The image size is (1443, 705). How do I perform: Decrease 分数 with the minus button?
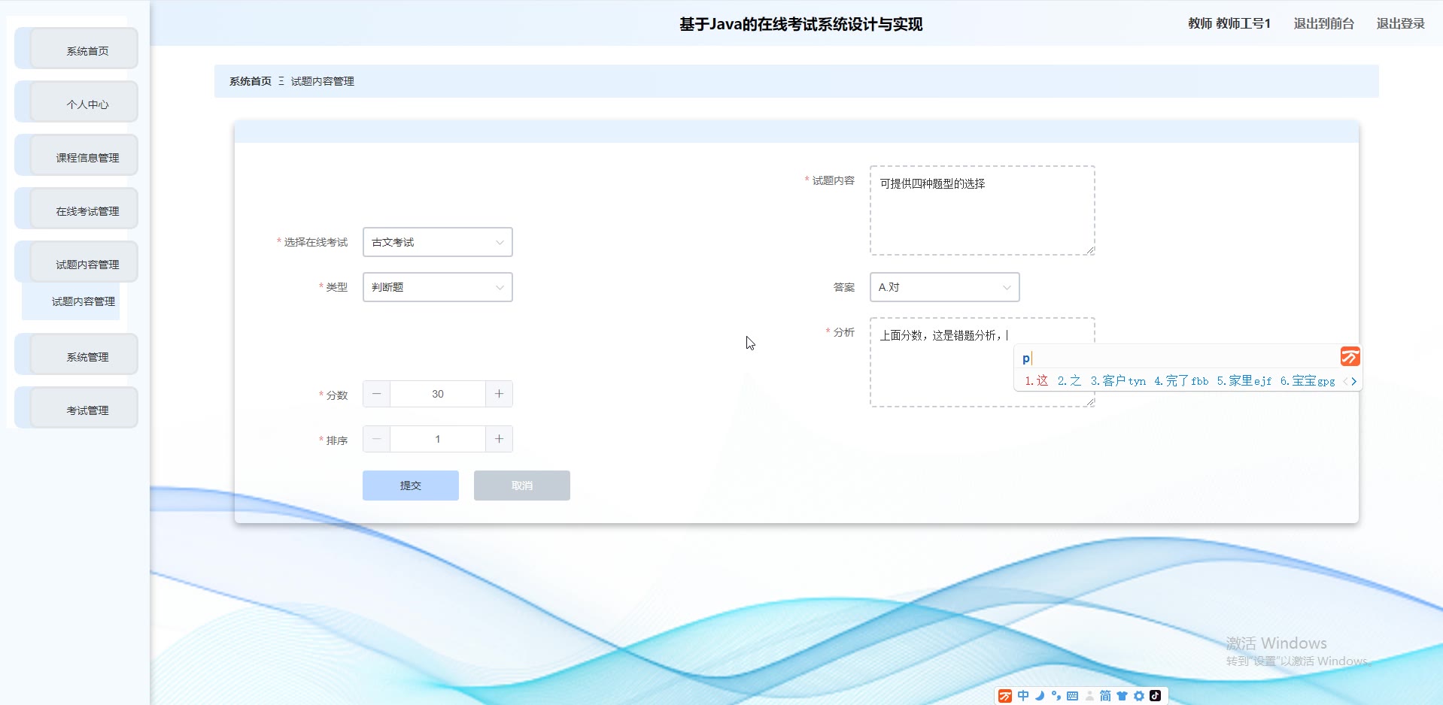376,394
